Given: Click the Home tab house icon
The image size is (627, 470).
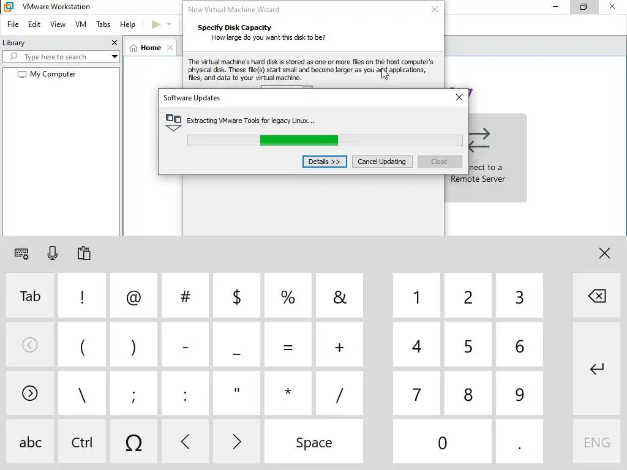Looking at the screenshot, I should coord(133,48).
